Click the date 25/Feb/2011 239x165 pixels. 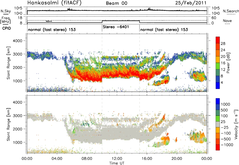tap(191, 3)
